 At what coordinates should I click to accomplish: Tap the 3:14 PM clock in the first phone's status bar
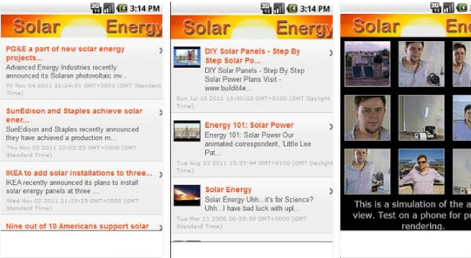145,8
